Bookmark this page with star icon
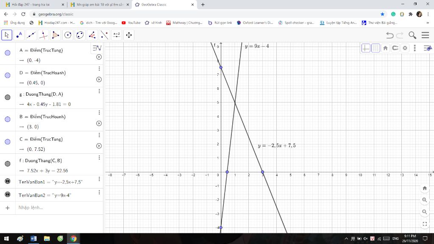Screen dimensions: 434x244 (382, 14)
